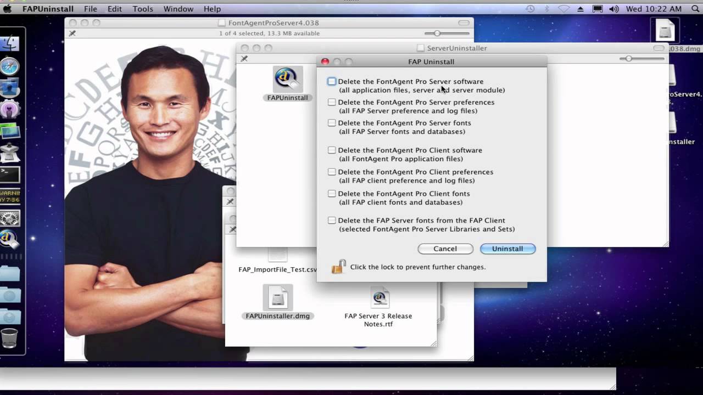Open the FAPUninstall application menu

(48, 9)
